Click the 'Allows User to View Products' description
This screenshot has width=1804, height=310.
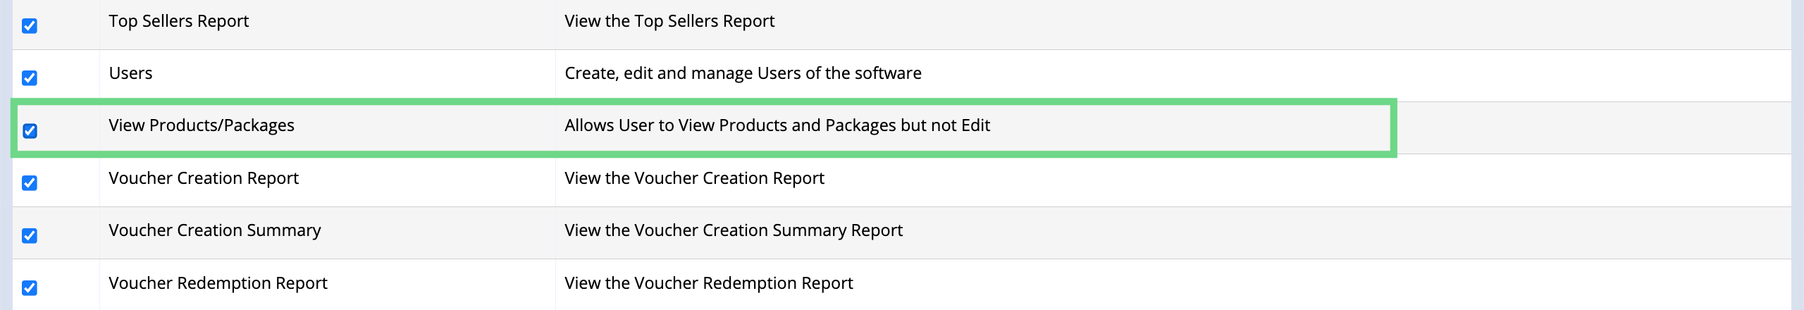pos(777,125)
